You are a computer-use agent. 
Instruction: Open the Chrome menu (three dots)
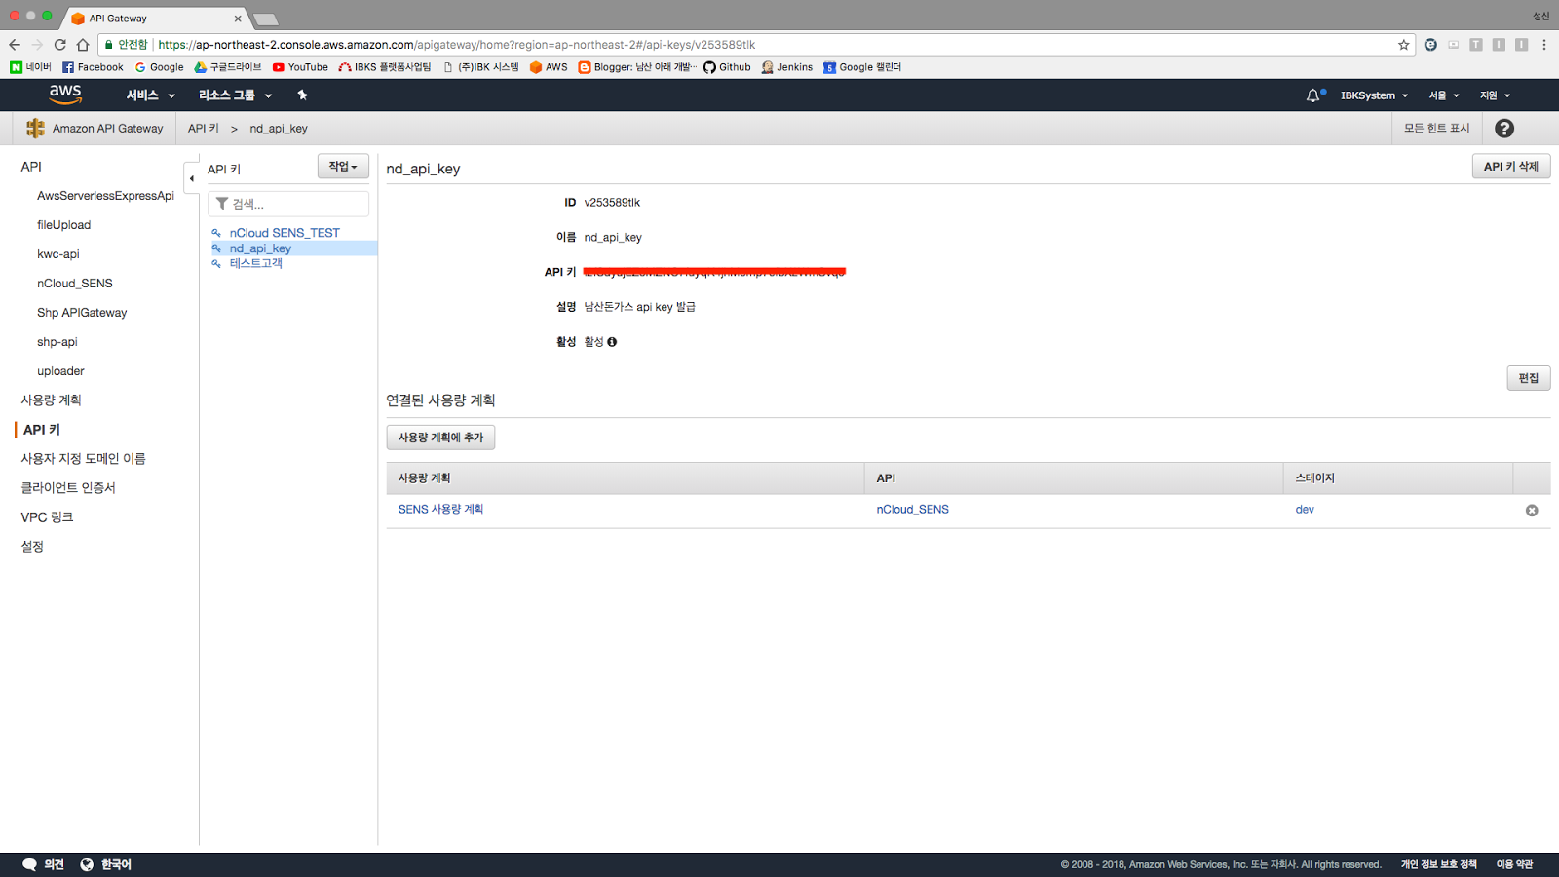(x=1544, y=45)
